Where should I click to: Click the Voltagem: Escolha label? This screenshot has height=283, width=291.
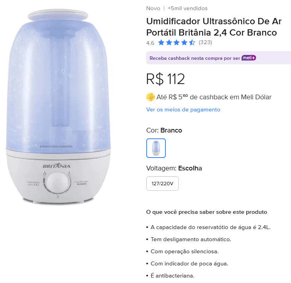174,168
